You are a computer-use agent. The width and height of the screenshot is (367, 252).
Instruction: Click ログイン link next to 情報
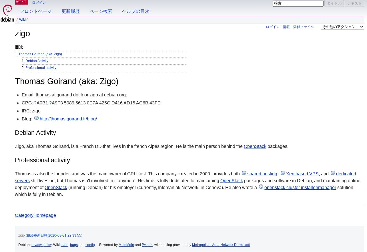(273, 27)
